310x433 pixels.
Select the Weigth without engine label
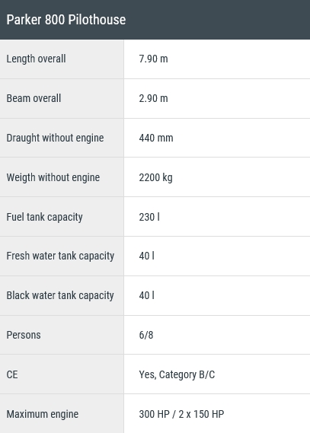pyautogui.click(x=53, y=177)
